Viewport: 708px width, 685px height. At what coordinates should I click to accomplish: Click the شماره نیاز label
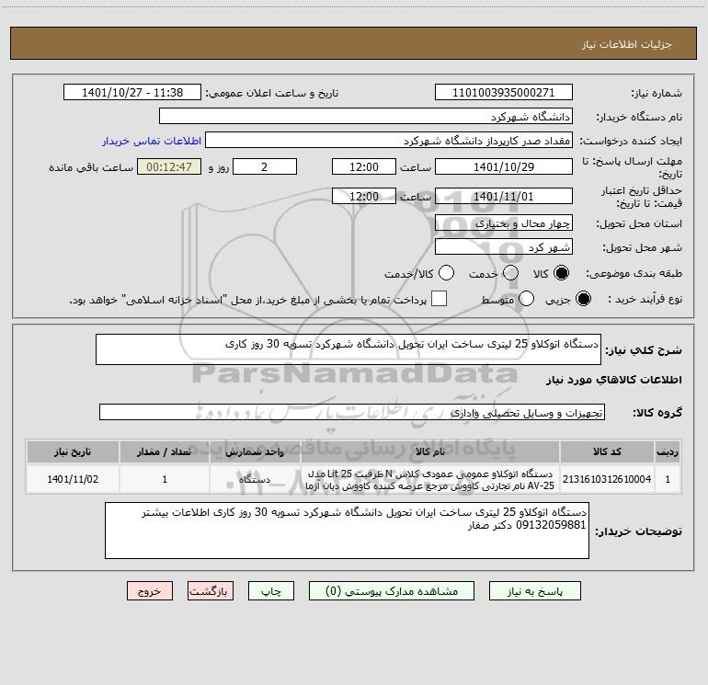(x=657, y=94)
